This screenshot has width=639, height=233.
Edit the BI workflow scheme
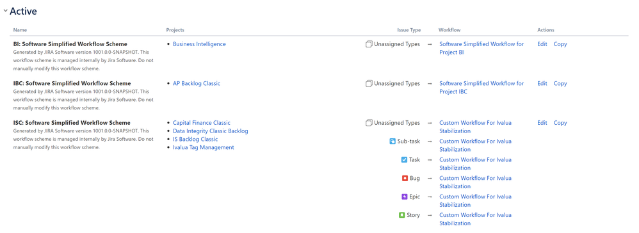tap(542, 44)
